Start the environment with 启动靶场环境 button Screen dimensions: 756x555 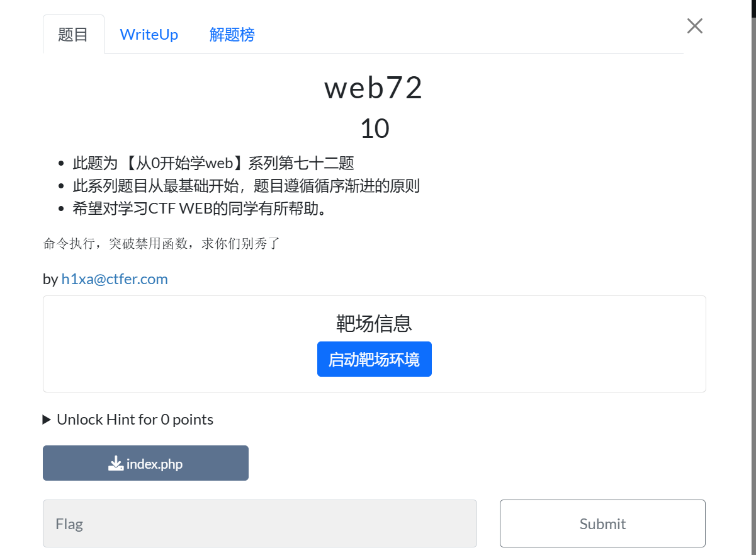point(375,359)
